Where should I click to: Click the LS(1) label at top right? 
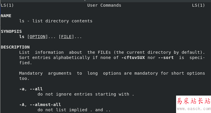pos(198,6)
